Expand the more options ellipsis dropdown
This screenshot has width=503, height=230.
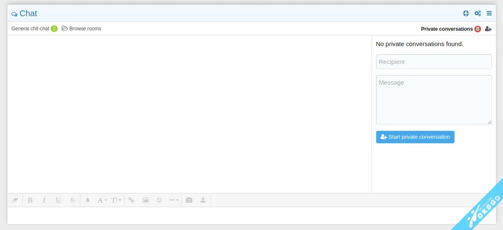pyautogui.click(x=174, y=200)
